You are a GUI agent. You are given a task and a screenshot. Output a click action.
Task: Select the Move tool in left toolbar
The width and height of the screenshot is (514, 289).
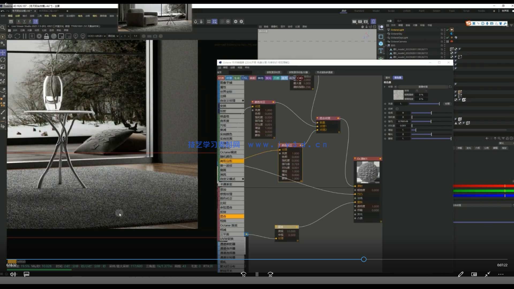pos(3,52)
